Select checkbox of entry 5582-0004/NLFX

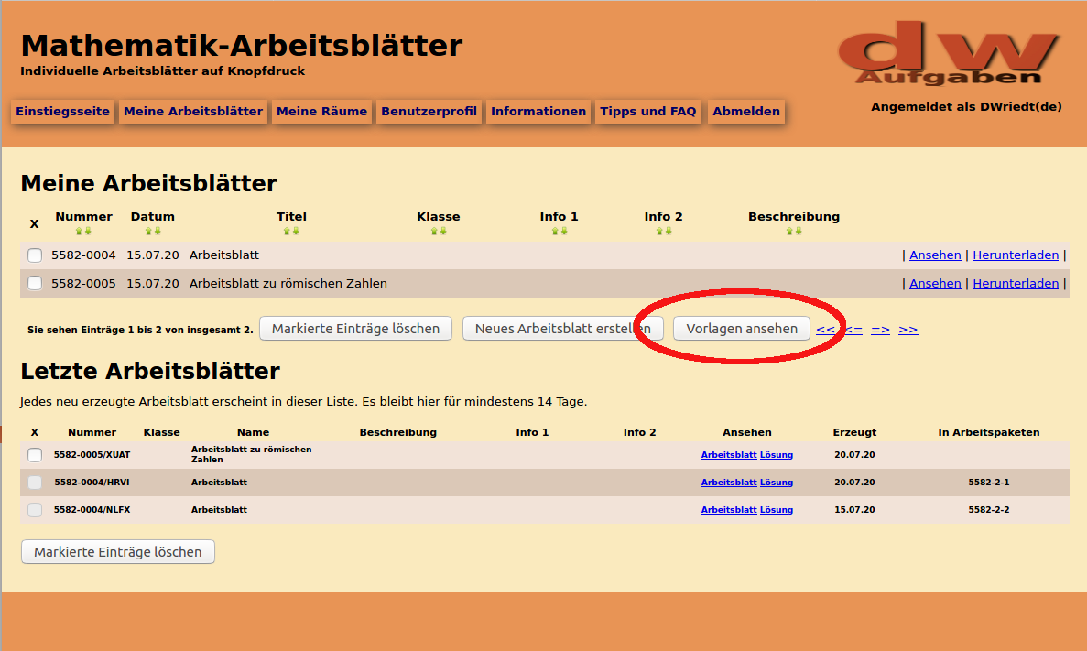[35, 510]
